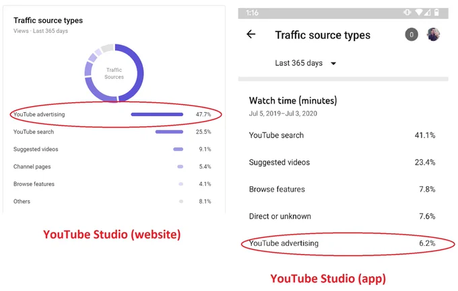458x291 pixels.
Task: Select Suggested videos 9.1% row
Action: 112,149
